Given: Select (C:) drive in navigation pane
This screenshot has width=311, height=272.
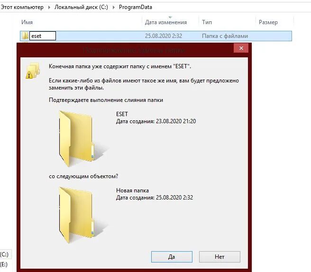Looking at the screenshot, I should point(4,254).
